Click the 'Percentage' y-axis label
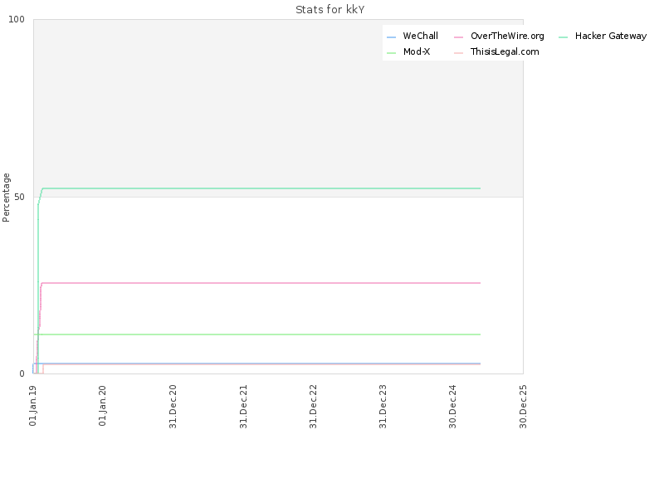 tap(6, 198)
